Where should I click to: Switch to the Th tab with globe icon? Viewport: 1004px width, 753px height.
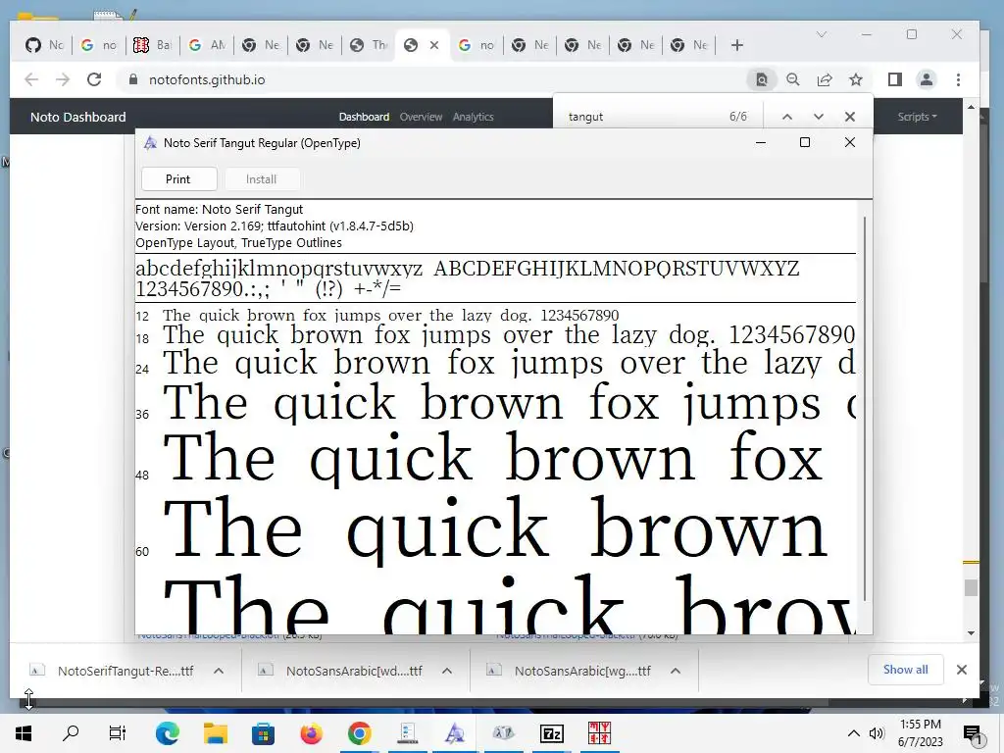point(369,45)
